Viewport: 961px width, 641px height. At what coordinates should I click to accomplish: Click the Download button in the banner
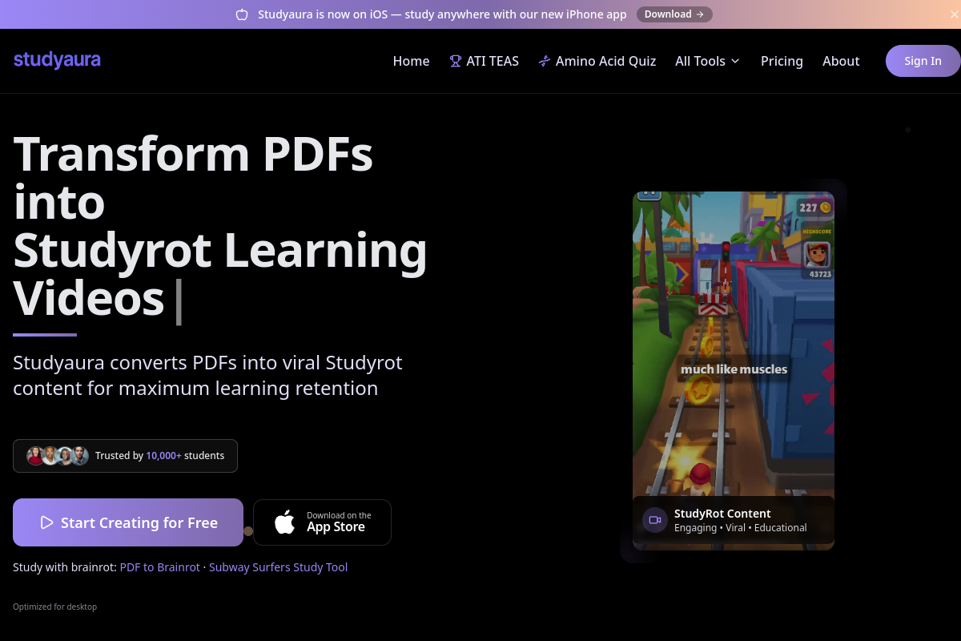coord(674,14)
